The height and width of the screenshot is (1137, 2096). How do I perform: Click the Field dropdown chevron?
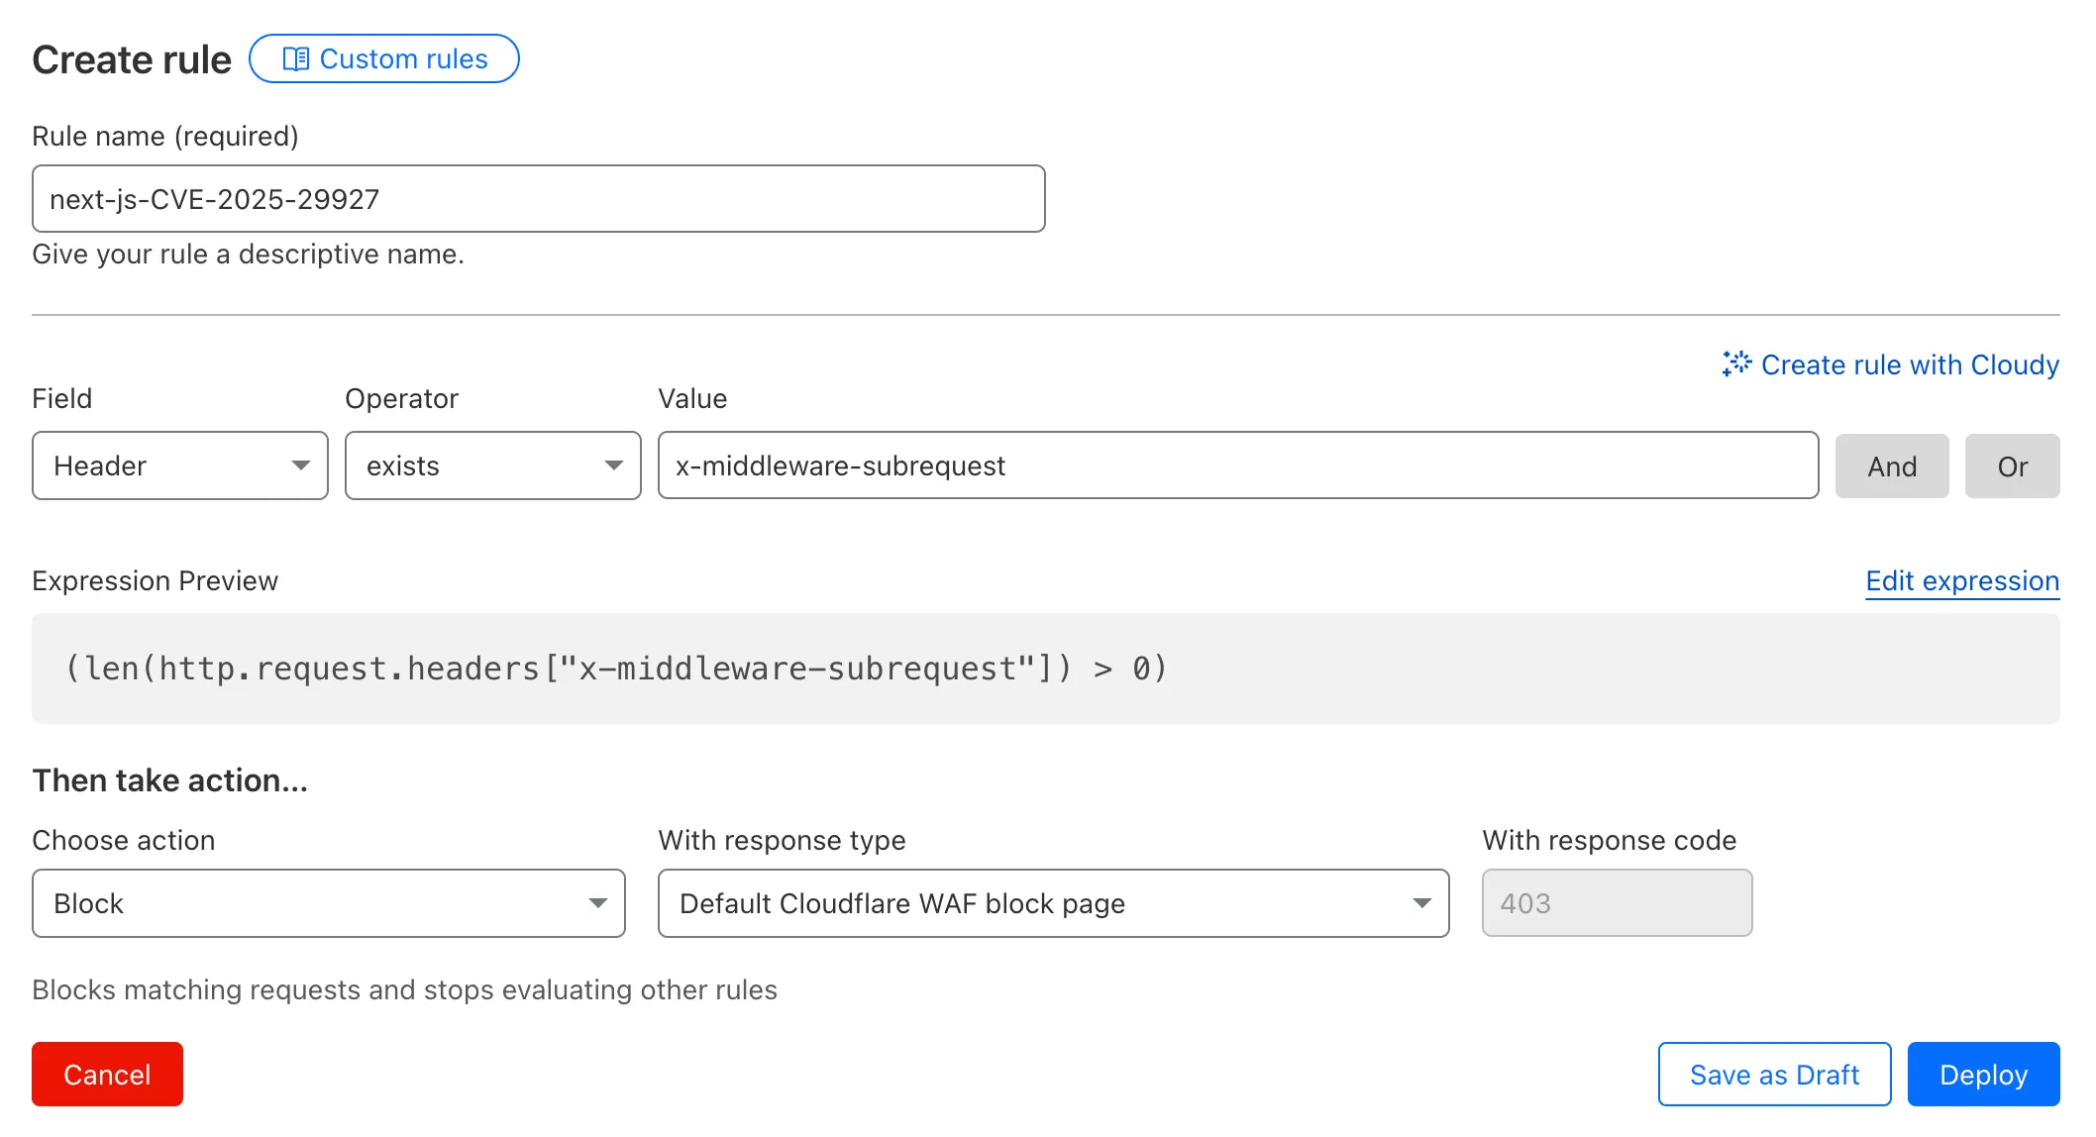(x=301, y=465)
